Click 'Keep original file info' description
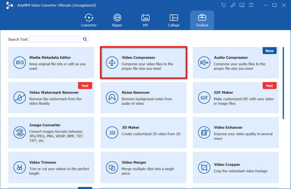This screenshot has width=291, height=189. tap(57, 66)
